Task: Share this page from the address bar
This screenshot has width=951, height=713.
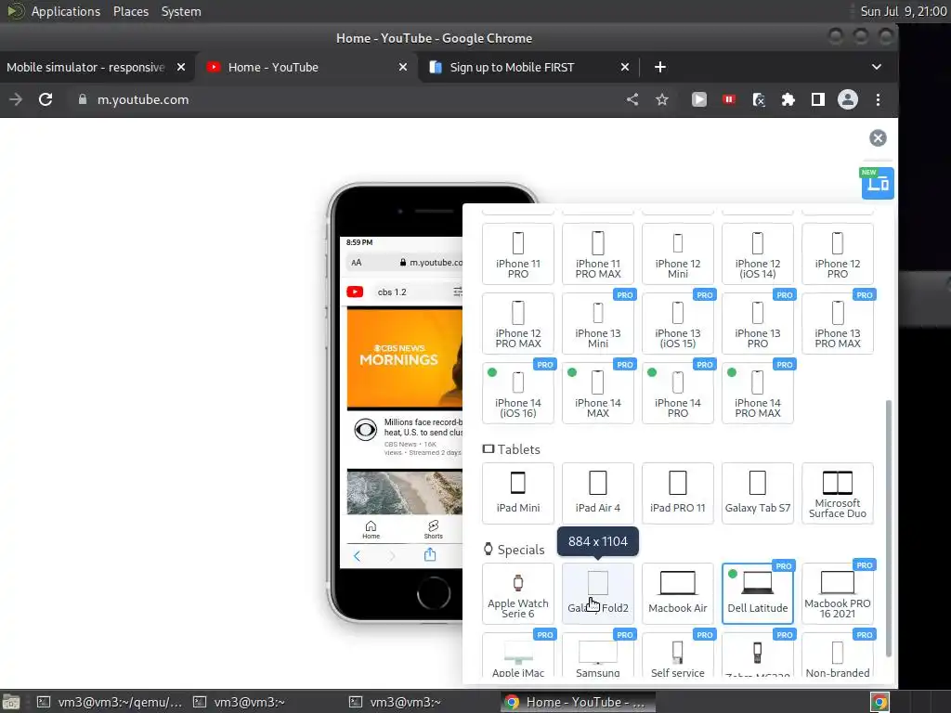Action: (632, 99)
